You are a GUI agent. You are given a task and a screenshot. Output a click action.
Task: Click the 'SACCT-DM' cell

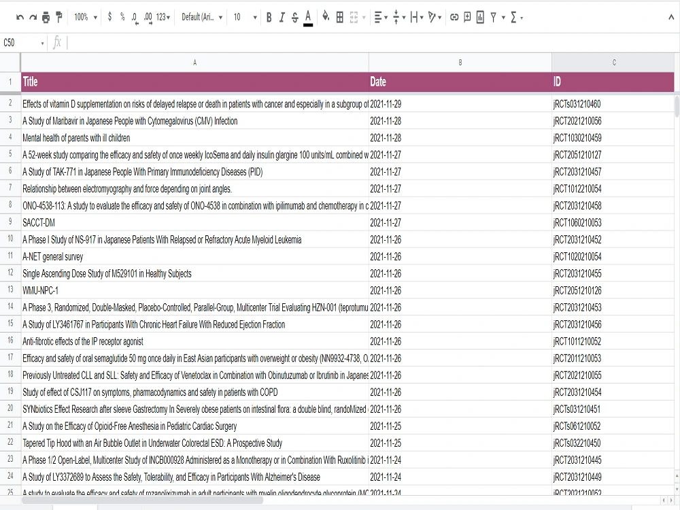coord(194,222)
